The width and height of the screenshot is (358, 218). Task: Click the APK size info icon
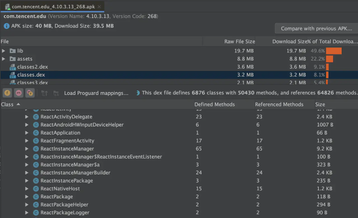pos(7,26)
